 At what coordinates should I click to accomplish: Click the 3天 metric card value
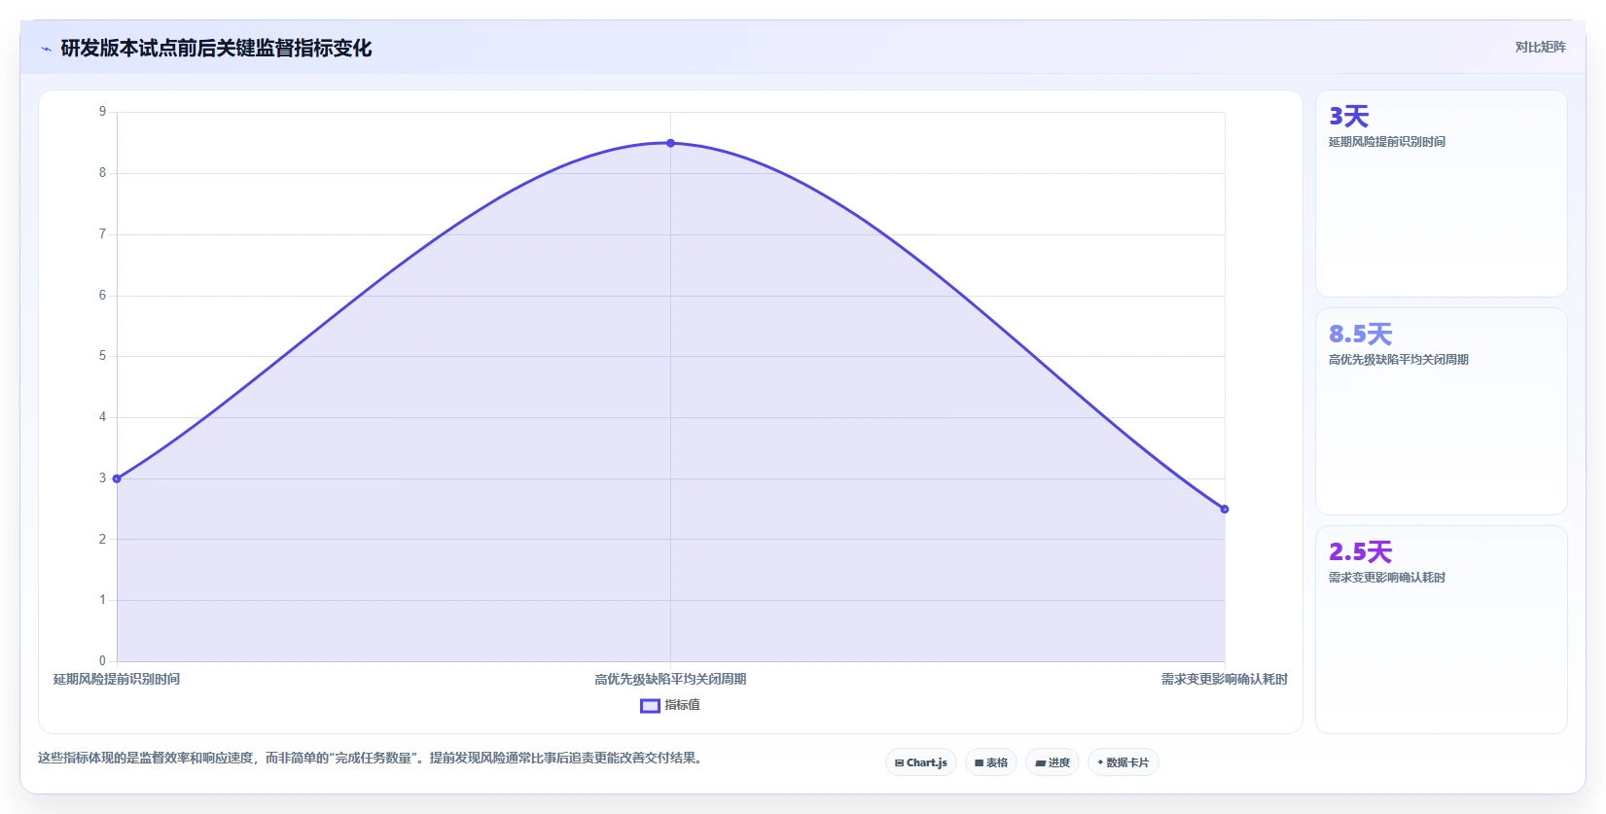pyautogui.click(x=1349, y=117)
